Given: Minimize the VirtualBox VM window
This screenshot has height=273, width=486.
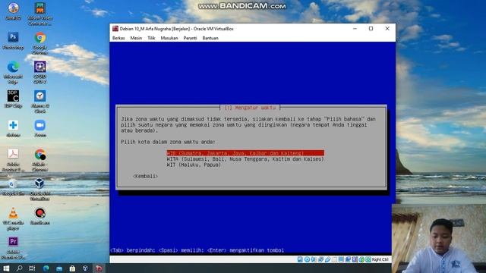Looking at the screenshot, I should click(355, 29).
